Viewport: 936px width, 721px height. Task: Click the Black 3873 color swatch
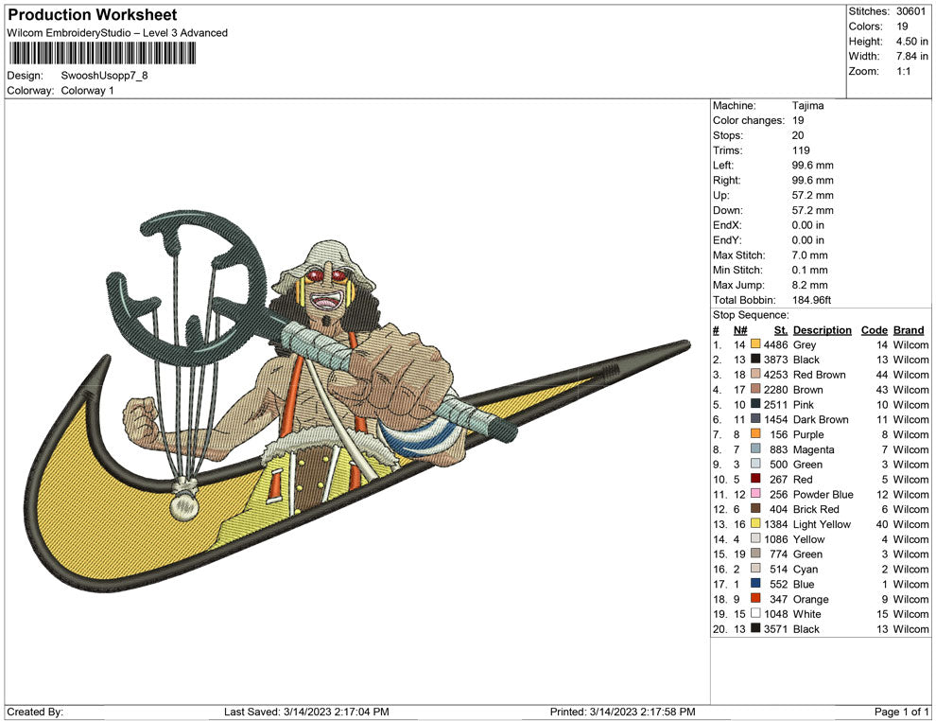click(x=755, y=359)
